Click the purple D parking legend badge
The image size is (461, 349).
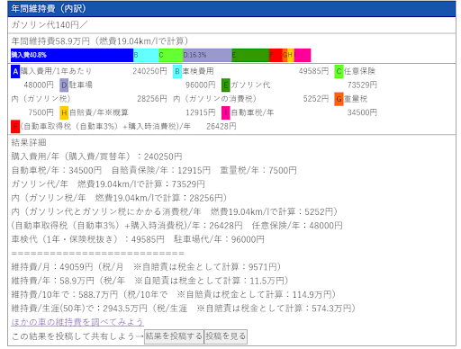64,85
